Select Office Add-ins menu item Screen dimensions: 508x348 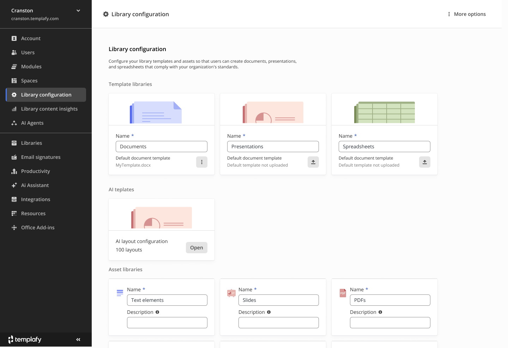(46, 228)
